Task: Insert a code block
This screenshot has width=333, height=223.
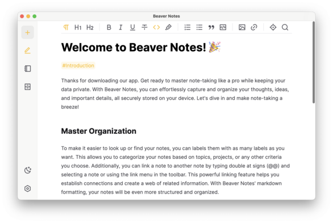Action: (223, 27)
